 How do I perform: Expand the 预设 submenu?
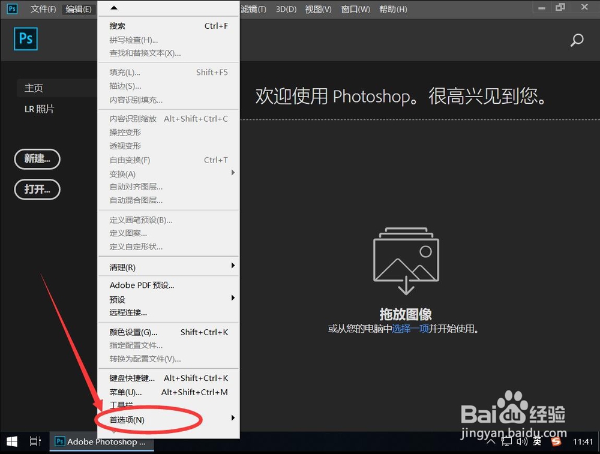click(169, 299)
